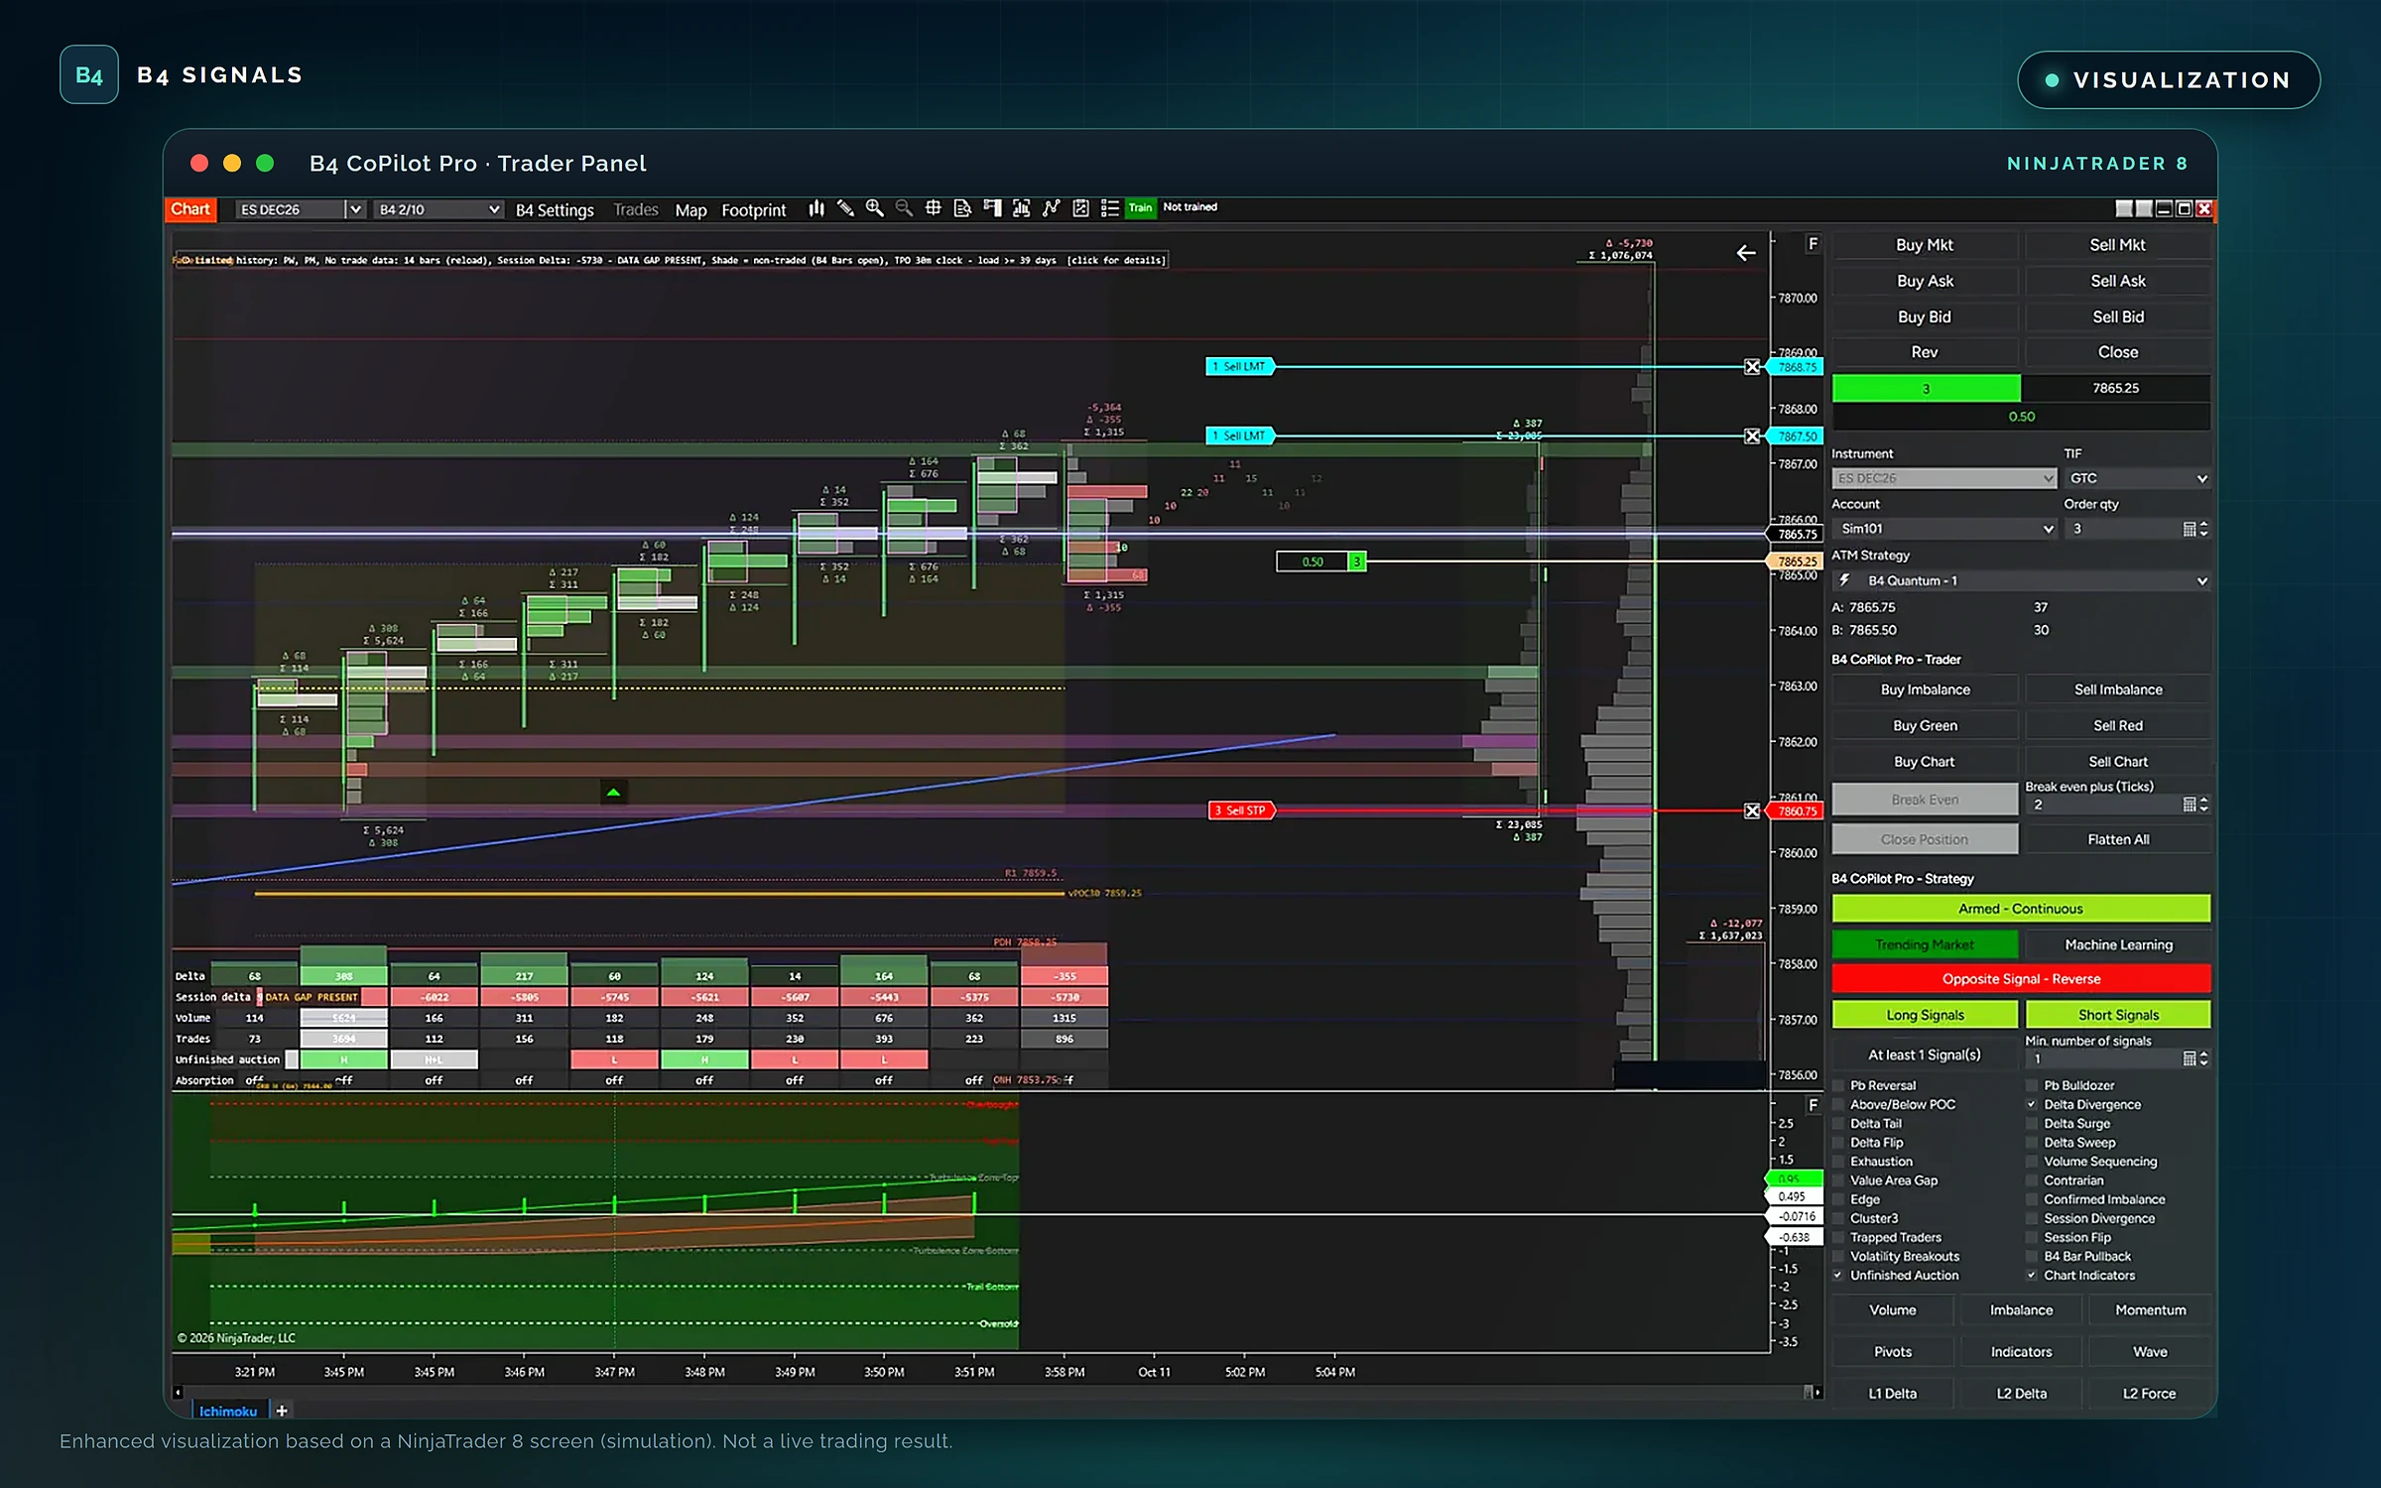
Task: Cancel the 7860.75 Sell STP order X
Action: point(1752,811)
